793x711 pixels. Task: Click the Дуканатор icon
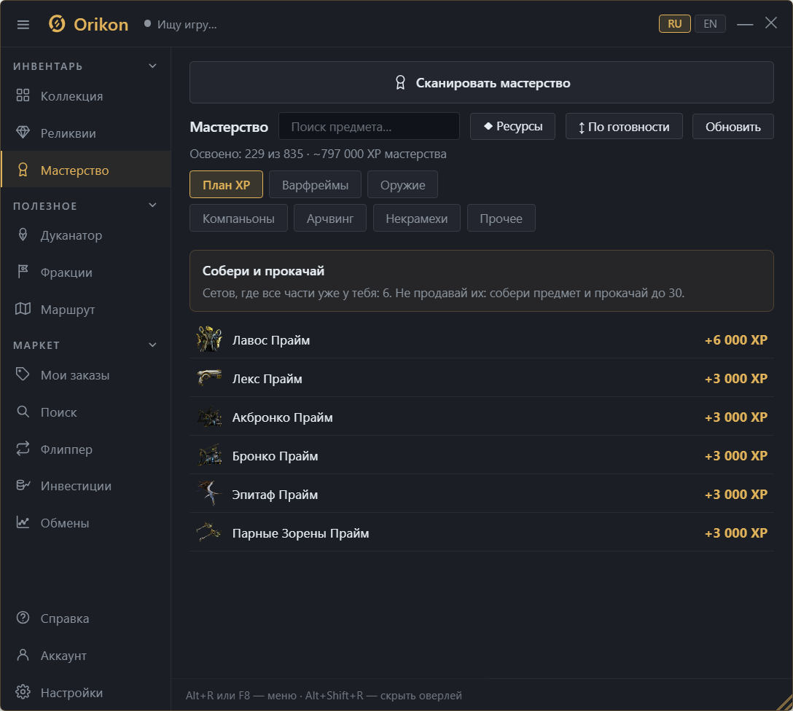[x=23, y=235]
